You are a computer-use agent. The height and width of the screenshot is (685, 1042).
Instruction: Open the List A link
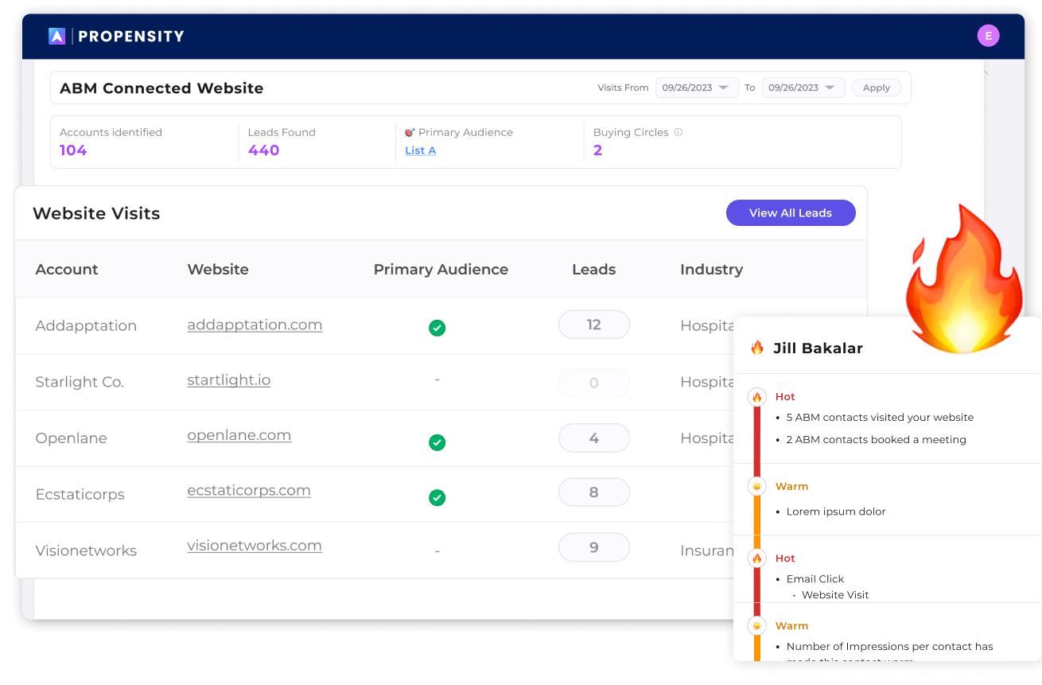[x=420, y=150]
